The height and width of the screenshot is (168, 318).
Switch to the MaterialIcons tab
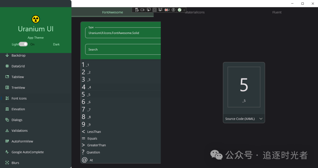click(195, 12)
